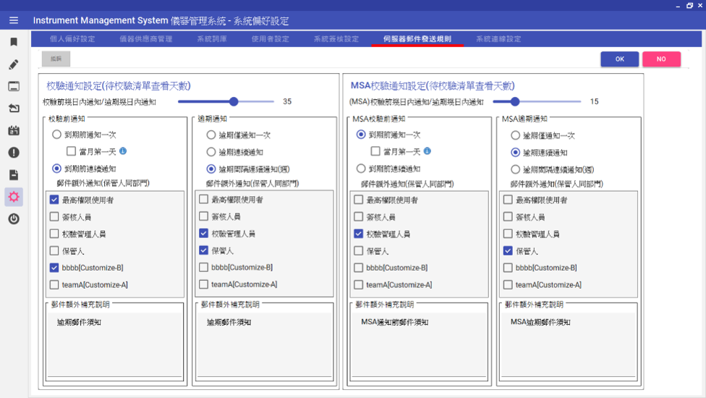
Task: Select 到期前連續通知 radio in MSA校驗前通知
Action: [x=361, y=169]
